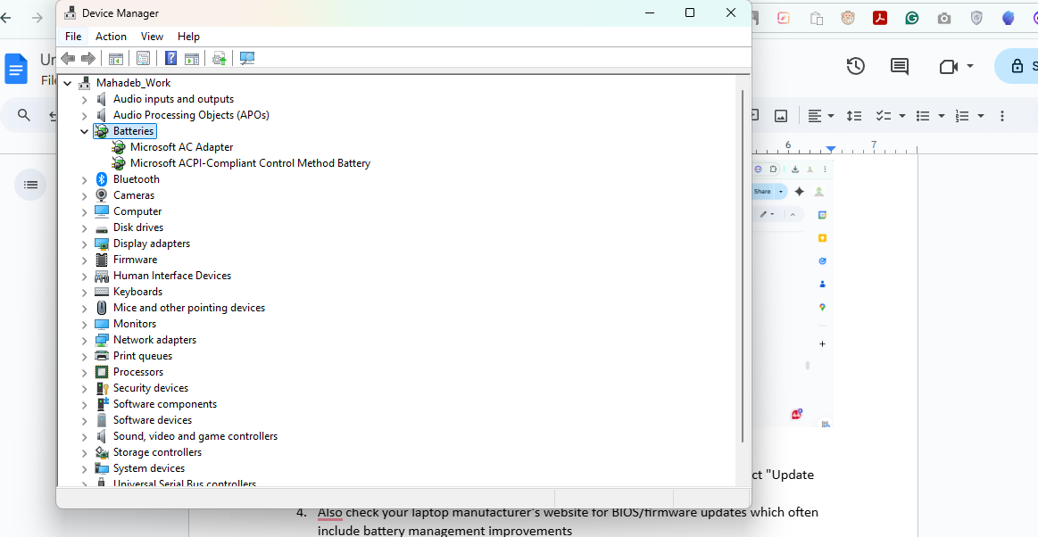Open version history with the clock icon
1038x537 pixels.
[x=854, y=65]
